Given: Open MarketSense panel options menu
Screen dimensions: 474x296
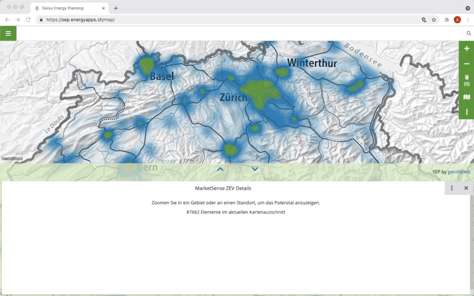Looking at the screenshot, I should 452,188.
